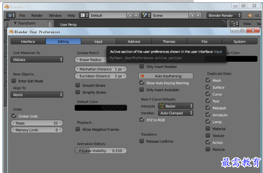Switch to the Input tab

tap(98, 41)
